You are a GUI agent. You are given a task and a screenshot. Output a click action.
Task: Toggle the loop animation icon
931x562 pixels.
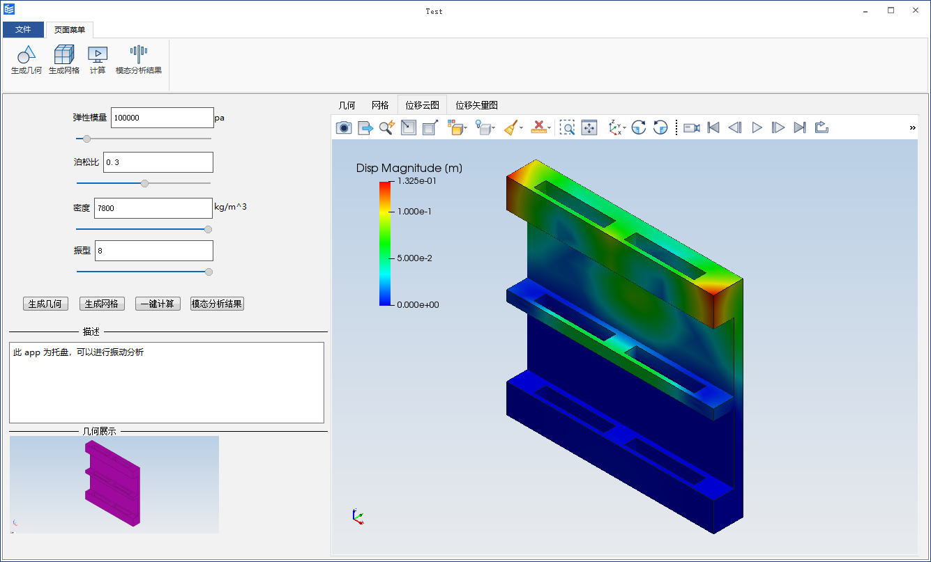(x=822, y=127)
